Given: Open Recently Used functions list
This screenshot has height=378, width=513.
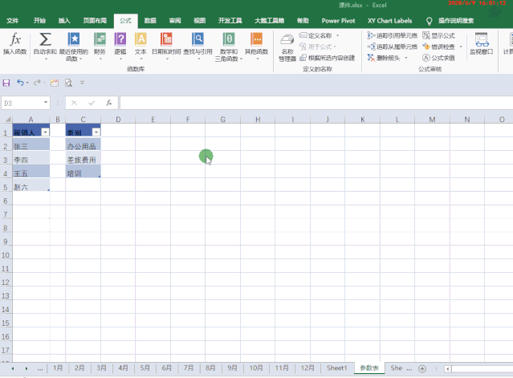Looking at the screenshot, I should (74, 47).
